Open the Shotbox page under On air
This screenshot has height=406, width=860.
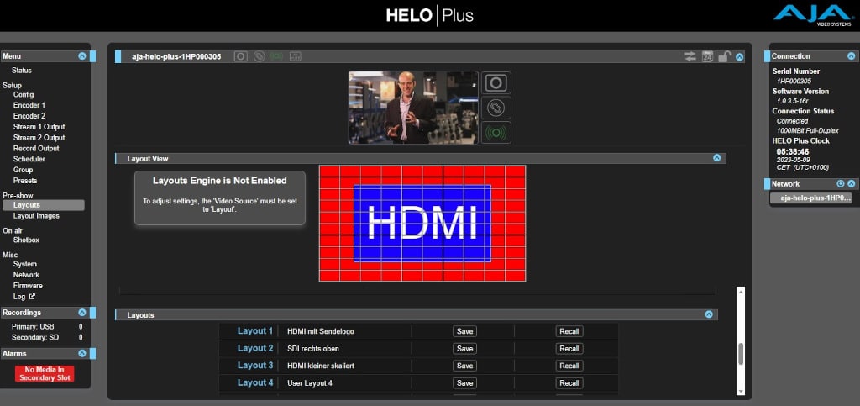26,240
